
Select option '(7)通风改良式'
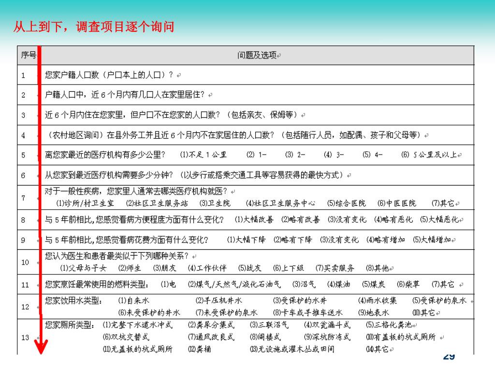tap(211, 337)
